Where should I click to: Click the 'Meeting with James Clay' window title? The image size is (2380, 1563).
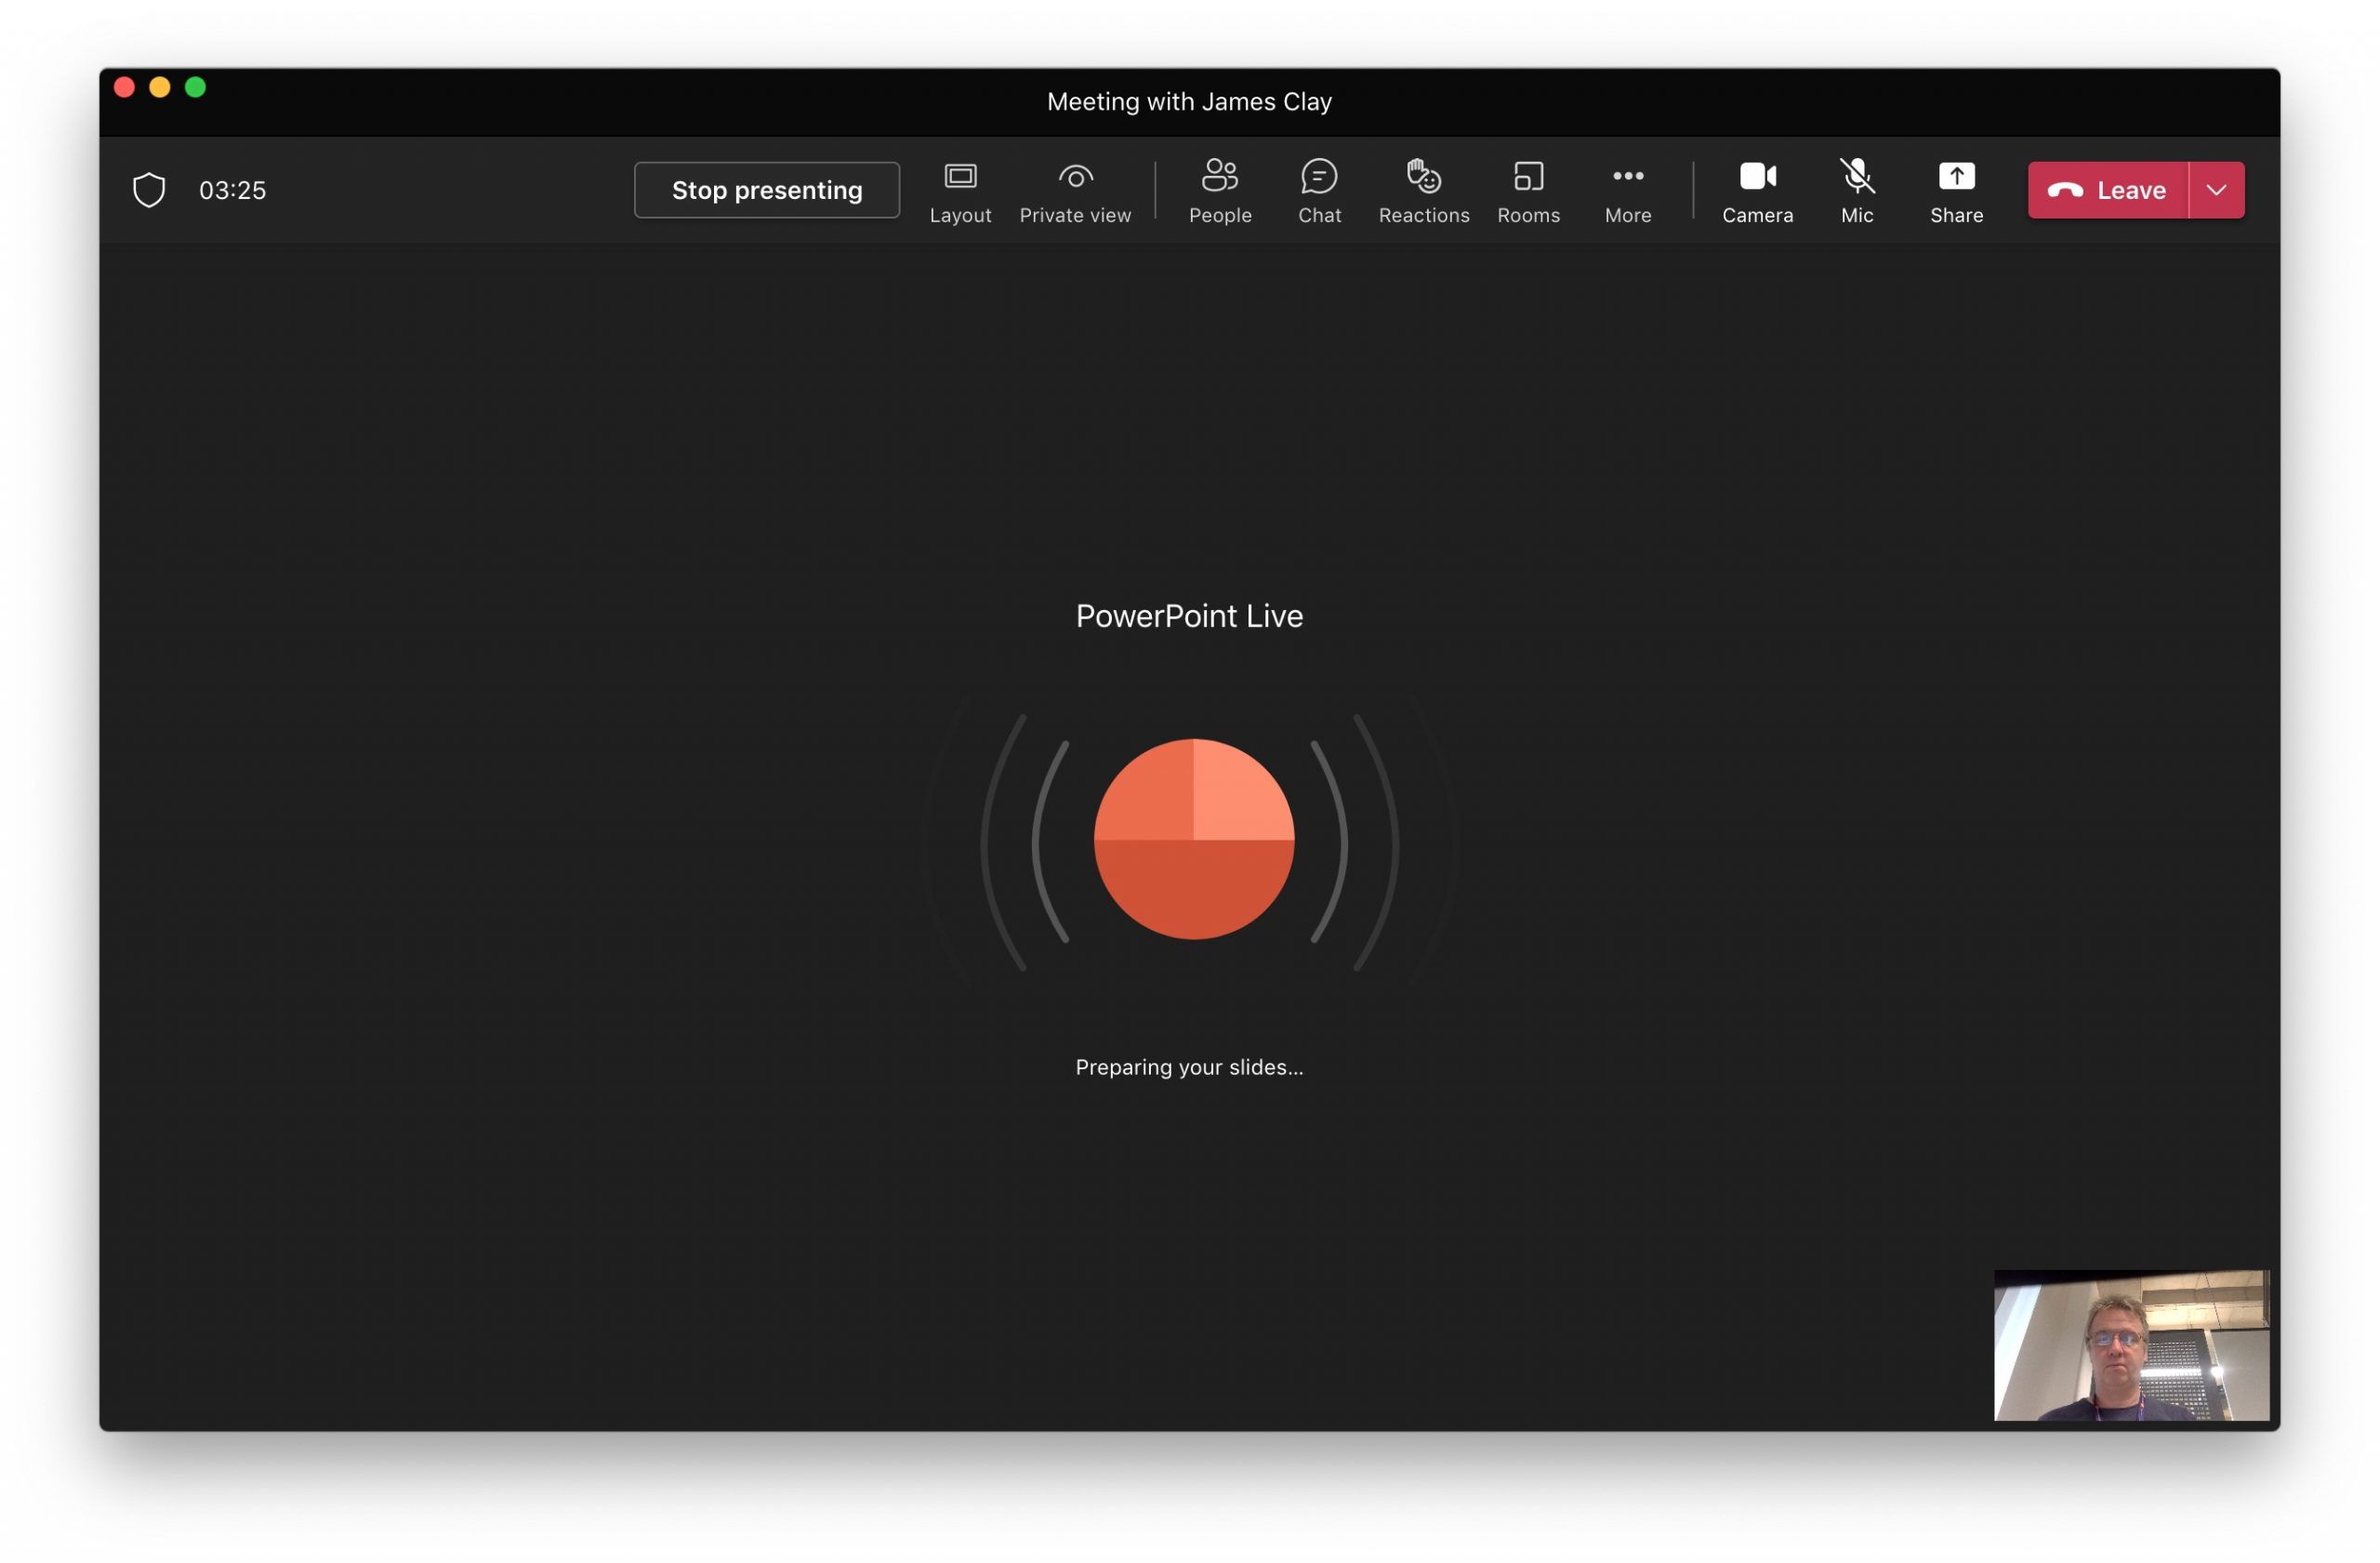pos(1189,101)
